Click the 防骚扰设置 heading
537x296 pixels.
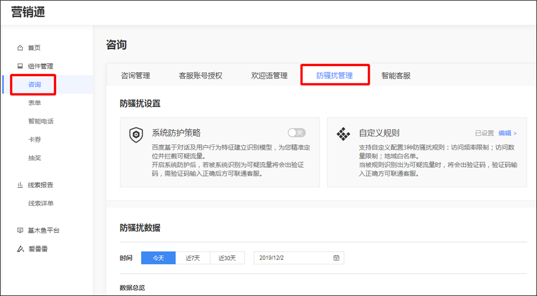[140, 104]
